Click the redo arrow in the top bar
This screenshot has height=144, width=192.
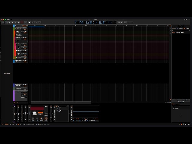click(132, 22)
